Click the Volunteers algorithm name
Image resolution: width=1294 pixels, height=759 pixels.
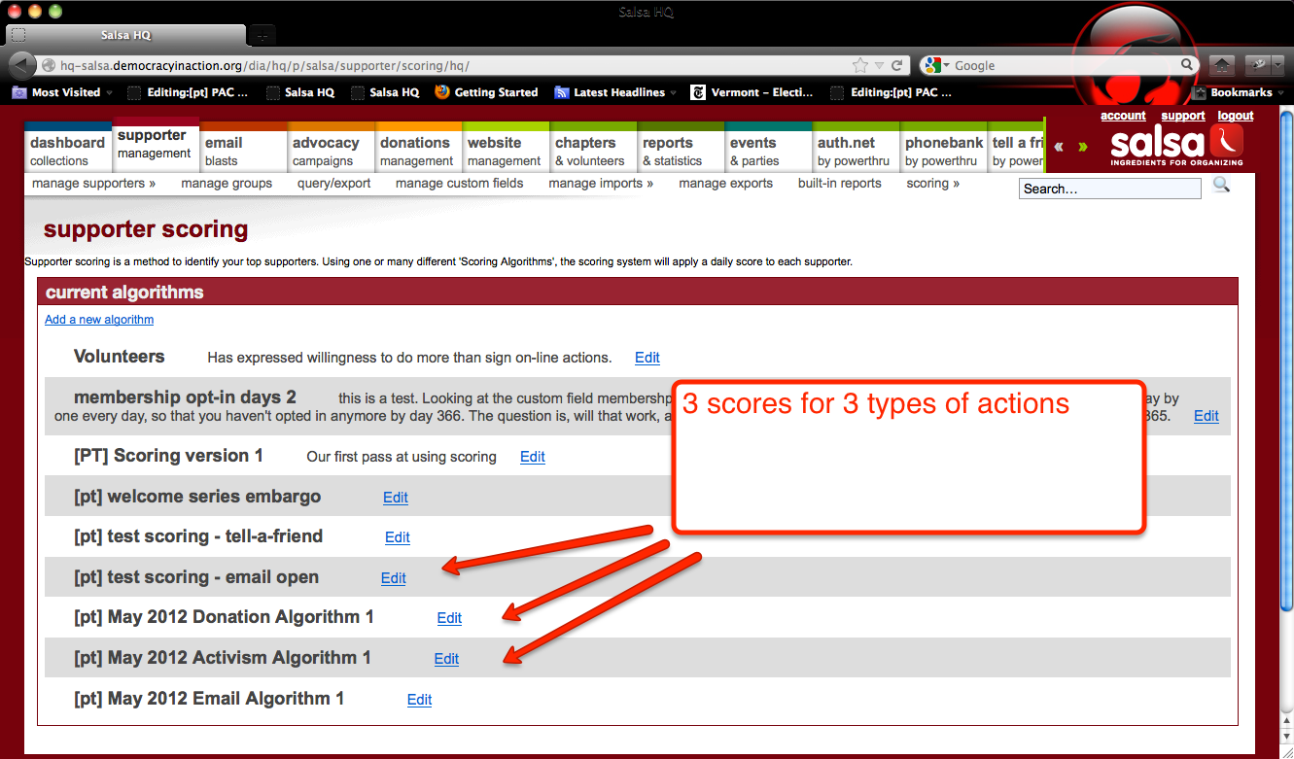(120, 357)
